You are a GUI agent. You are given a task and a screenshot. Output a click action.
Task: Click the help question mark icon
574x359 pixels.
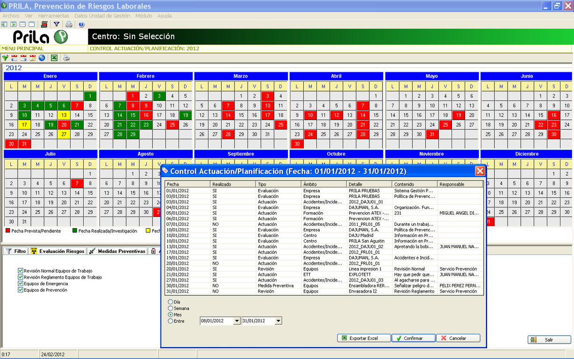(x=81, y=24)
